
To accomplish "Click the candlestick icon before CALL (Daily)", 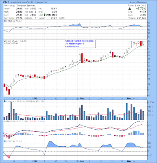I will (x=4, y=41).
